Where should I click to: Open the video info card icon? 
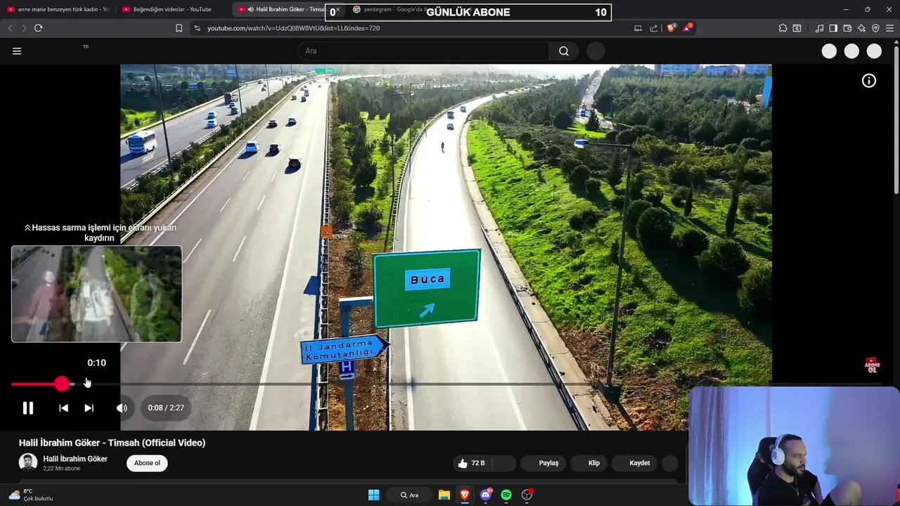coord(869,81)
